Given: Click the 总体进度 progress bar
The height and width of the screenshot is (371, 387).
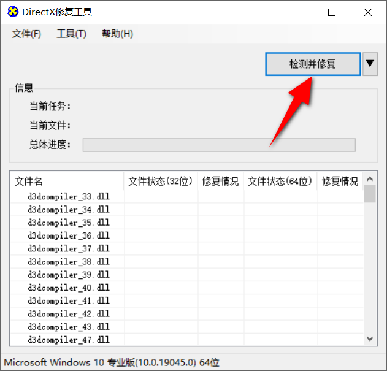Looking at the screenshot, I should 219,145.
